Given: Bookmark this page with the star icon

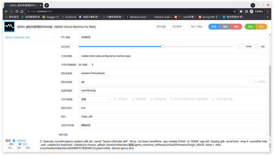Looking at the screenshot, I should coord(235,11).
